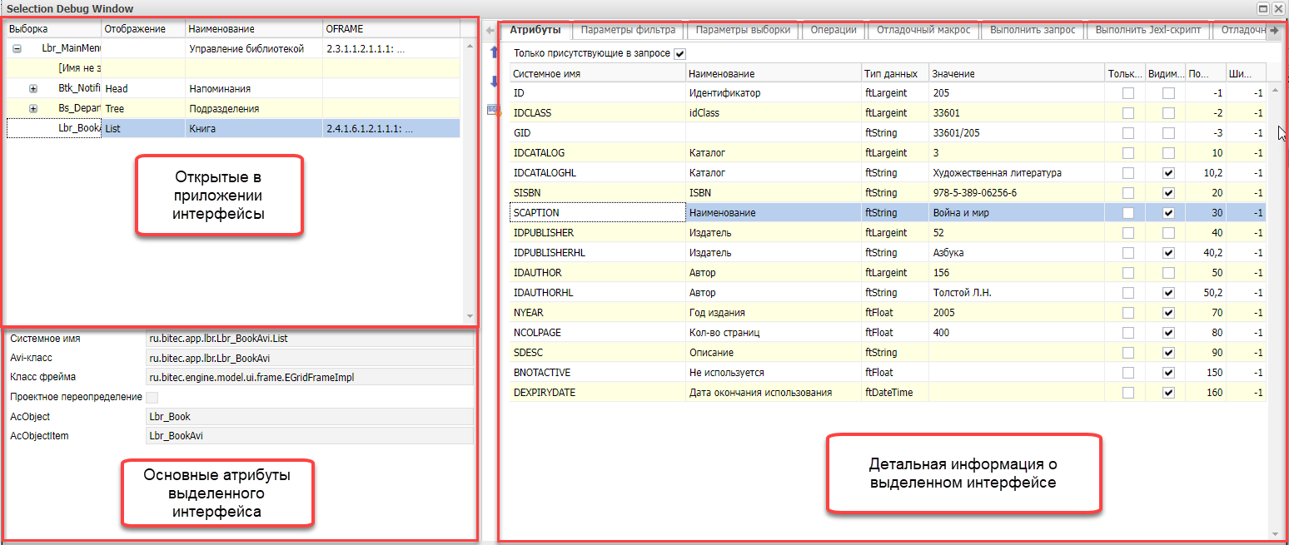
Task: Click the 'Системное имя' value field
Action: 308,339
